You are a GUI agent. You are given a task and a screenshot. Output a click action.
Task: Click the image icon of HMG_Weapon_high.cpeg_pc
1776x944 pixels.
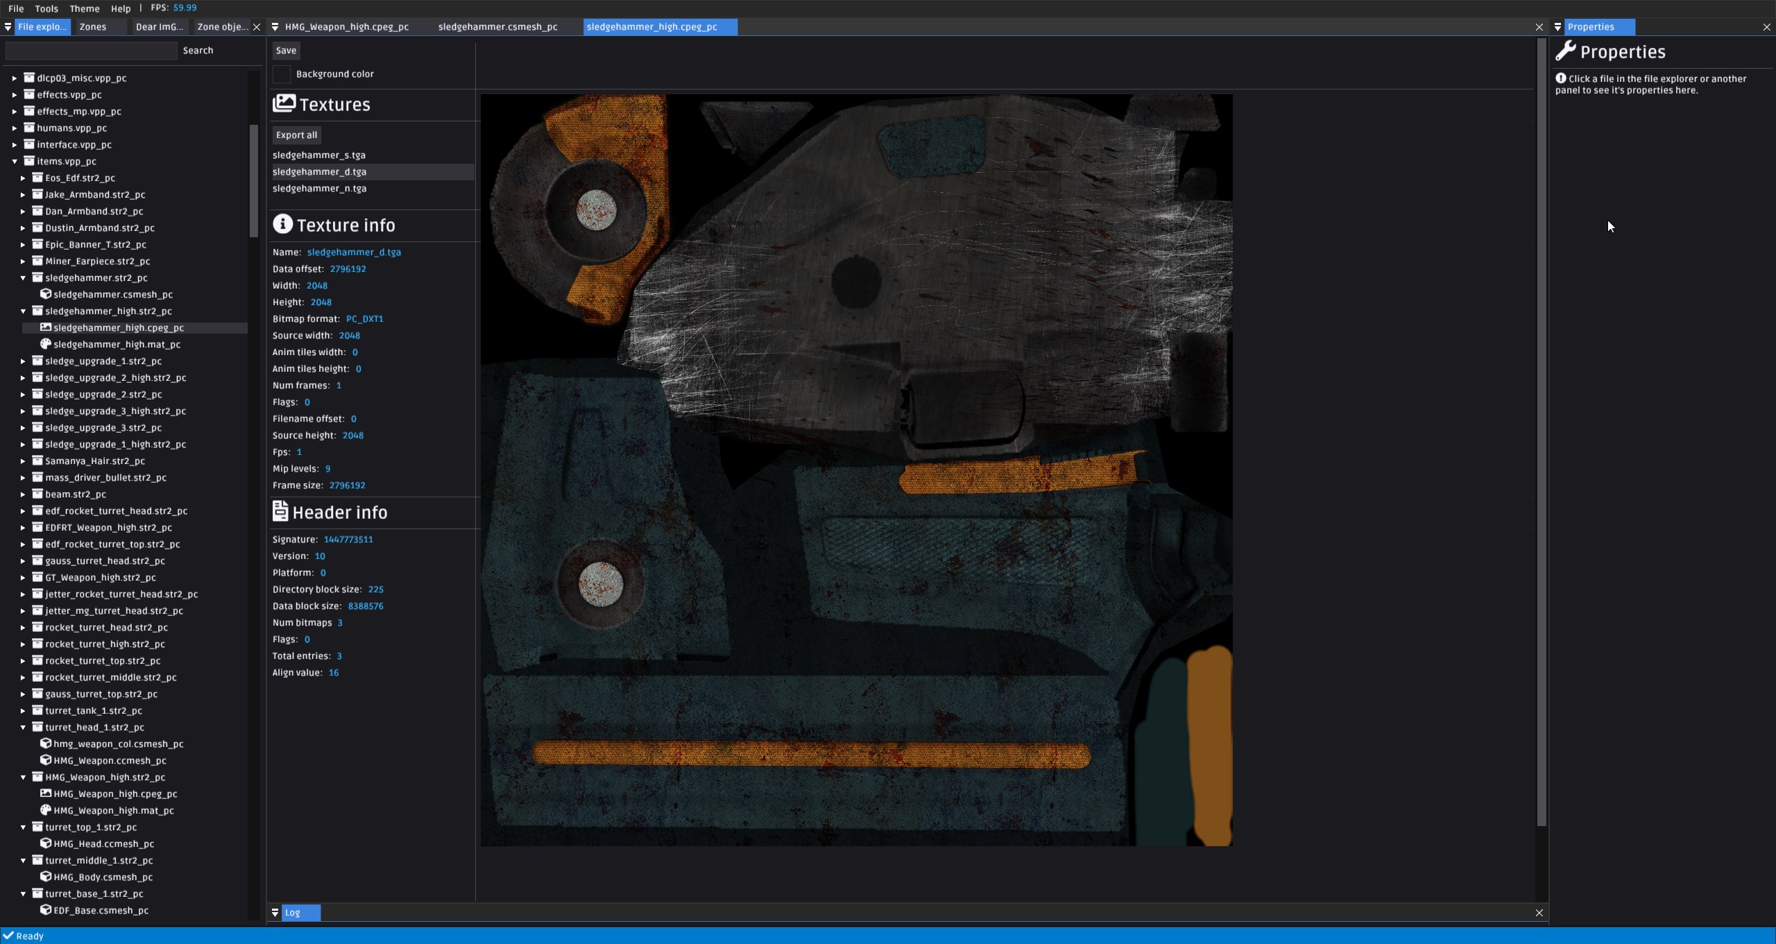(x=46, y=793)
